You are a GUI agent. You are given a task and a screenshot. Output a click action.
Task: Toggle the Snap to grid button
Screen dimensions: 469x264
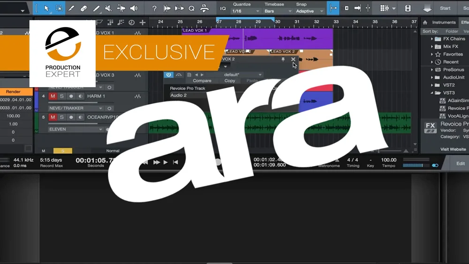(333, 8)
